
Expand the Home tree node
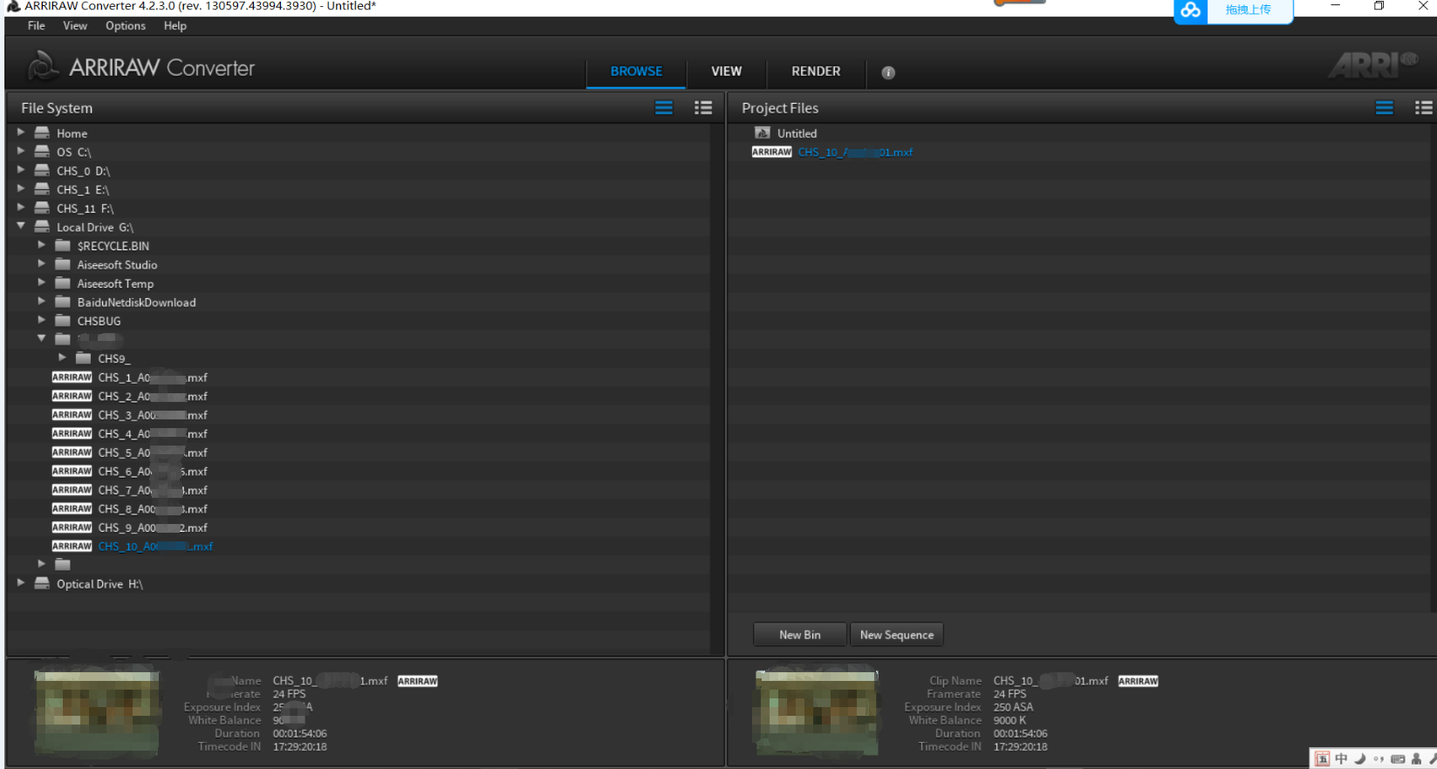21,133
